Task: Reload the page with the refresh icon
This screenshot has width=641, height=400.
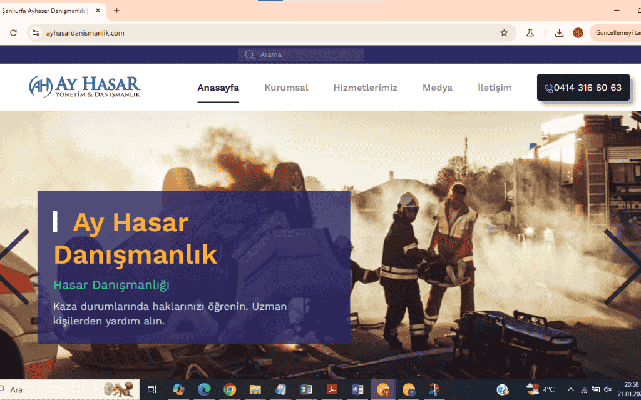Action: [13, 33]
